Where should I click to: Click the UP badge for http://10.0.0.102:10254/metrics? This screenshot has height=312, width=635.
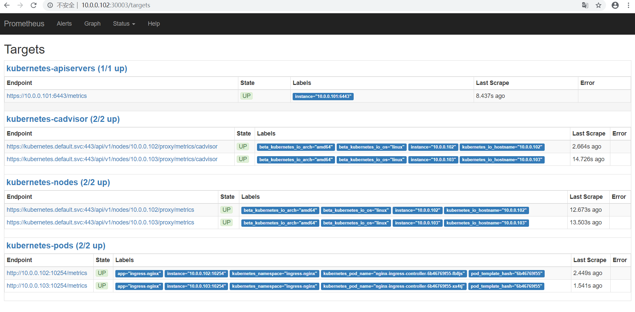click(102, 273)
